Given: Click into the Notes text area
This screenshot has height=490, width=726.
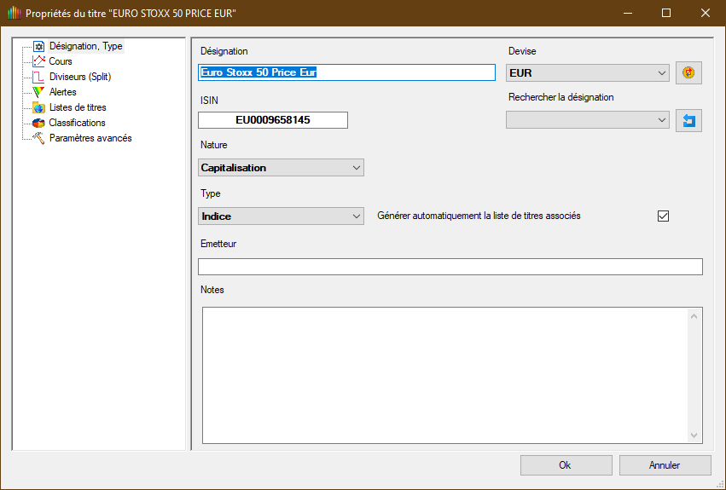Looking at the screenshot, I should pyautogui.click(x=444, y=375).
